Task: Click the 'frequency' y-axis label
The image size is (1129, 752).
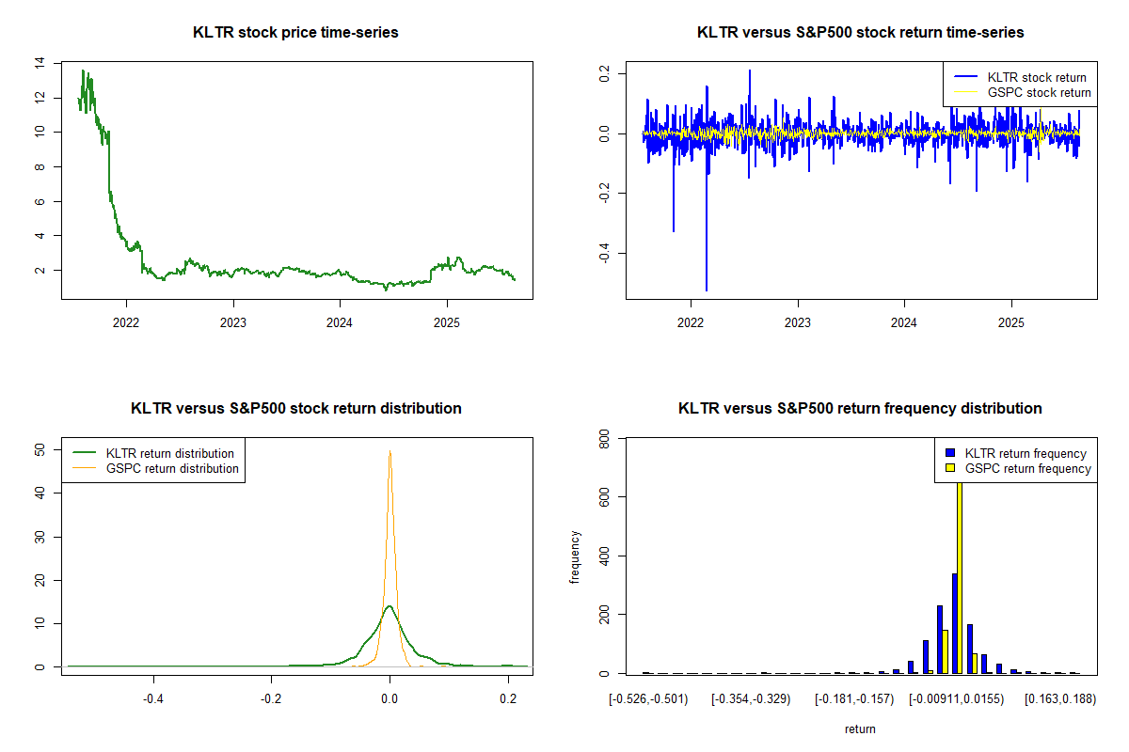Action: [576, 557]
